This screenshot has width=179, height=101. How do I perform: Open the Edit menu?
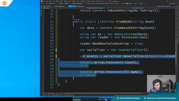[x=47, y=1]
